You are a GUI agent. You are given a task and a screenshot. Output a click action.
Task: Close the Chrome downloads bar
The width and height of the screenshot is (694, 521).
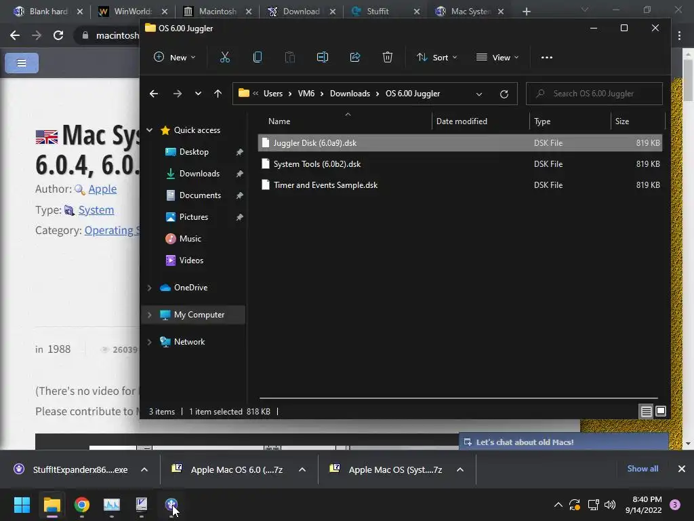(682, 469)
